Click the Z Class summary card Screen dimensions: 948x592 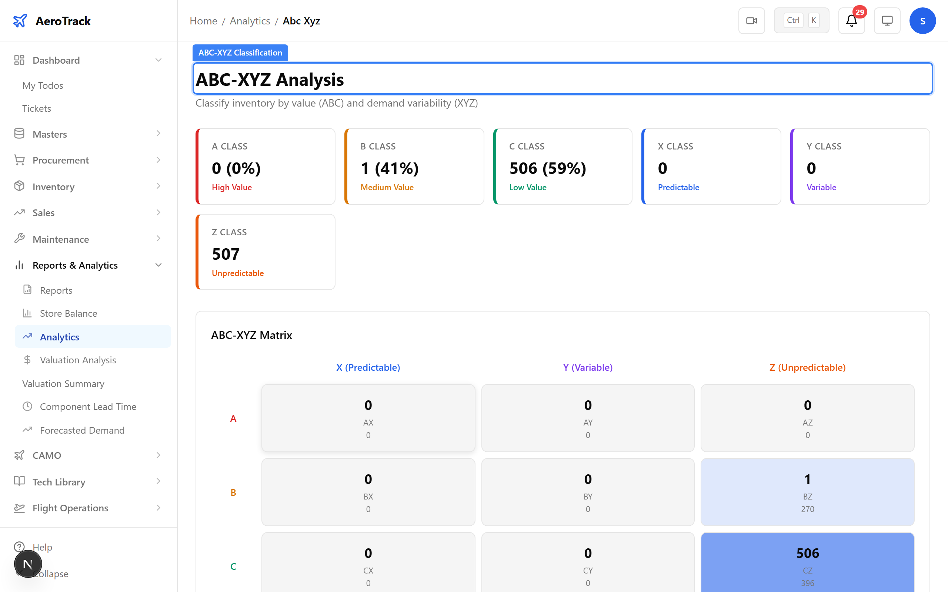265,252
